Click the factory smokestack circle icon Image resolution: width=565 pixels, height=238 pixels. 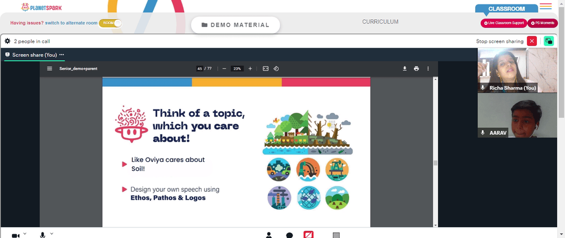click(x=279, y=198)
